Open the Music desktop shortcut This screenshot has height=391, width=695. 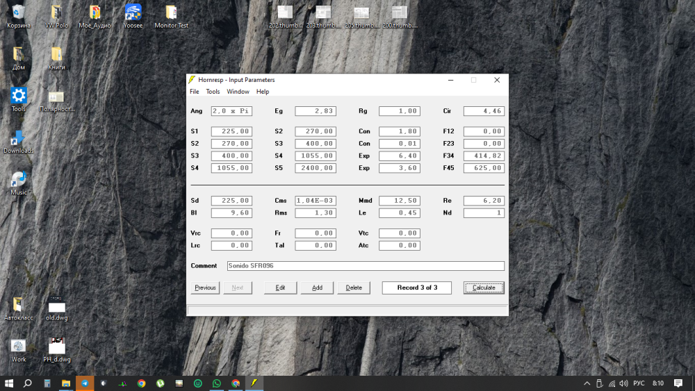click(18, 183)
